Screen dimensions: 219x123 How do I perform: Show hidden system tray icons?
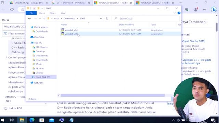click(173, 120)
